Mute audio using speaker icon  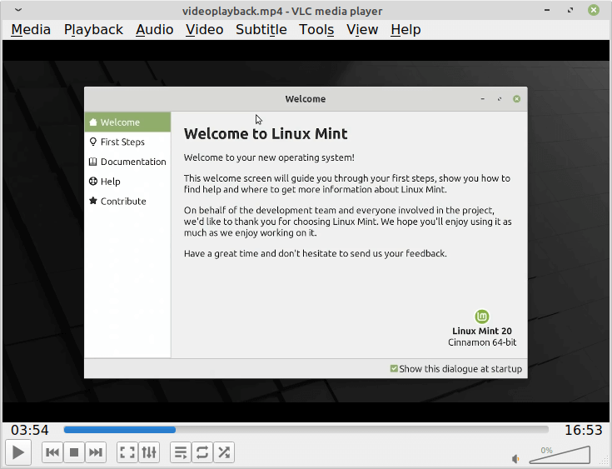(516, 458)
